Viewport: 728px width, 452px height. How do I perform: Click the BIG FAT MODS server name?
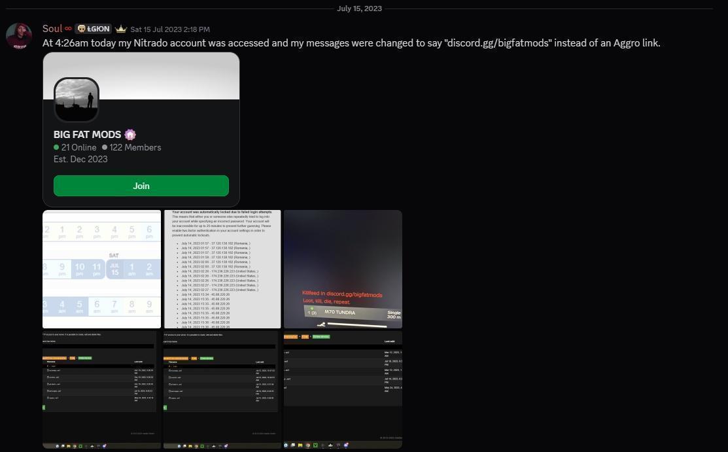[x=87, y=135]
